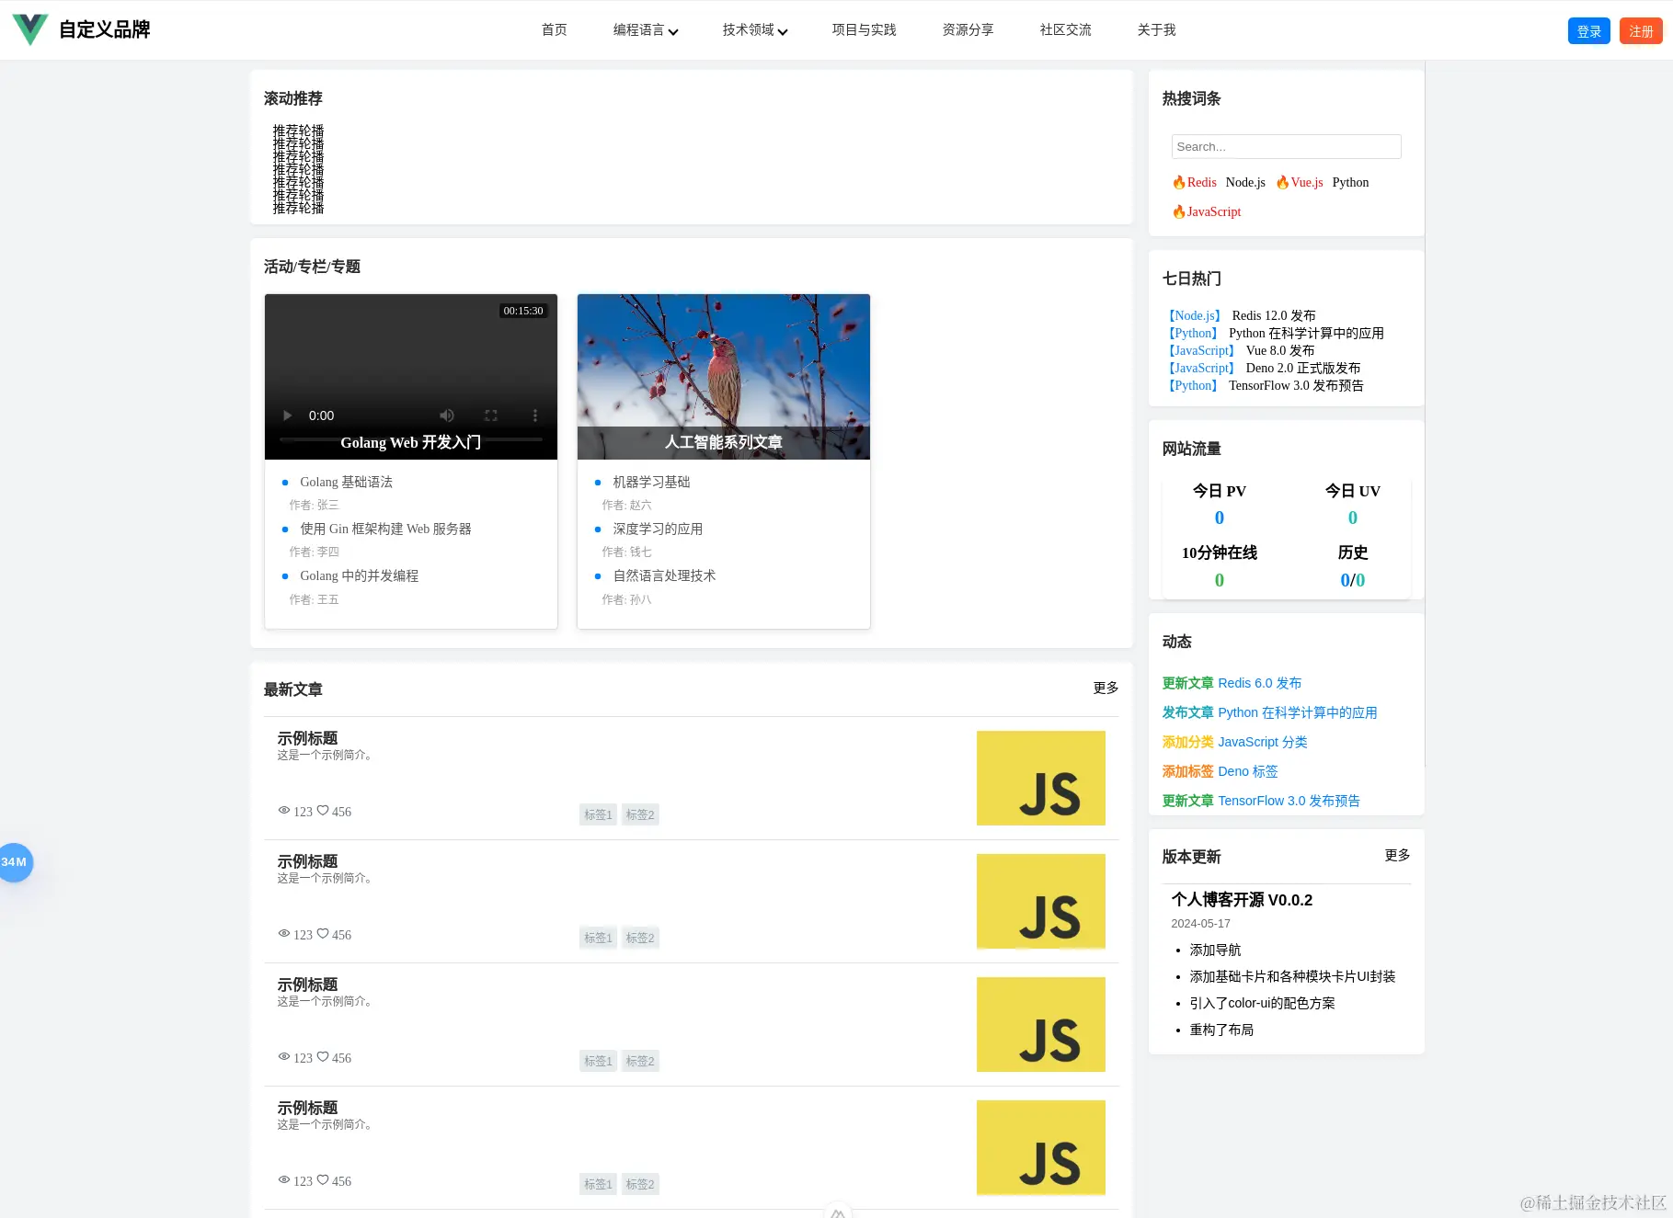The height and width of the screenshot is (1218, 1673).
Task: Seek on the Golang video progress bar
Action: click(x=411, y=440)
